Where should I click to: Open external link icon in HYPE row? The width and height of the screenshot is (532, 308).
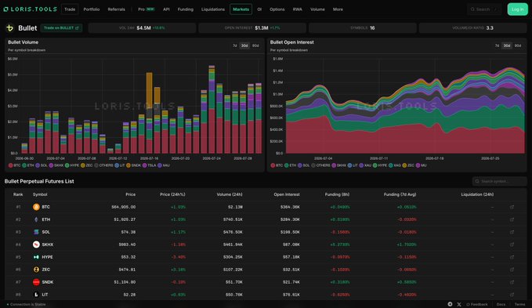tap(512, 257)
